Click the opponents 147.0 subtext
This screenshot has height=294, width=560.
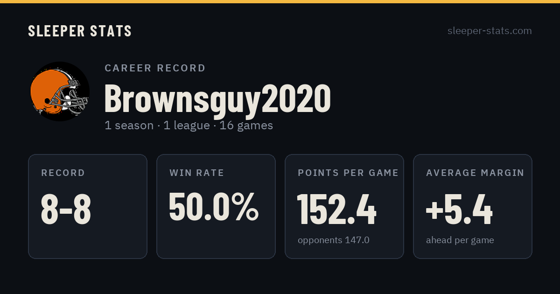point(334,240)
